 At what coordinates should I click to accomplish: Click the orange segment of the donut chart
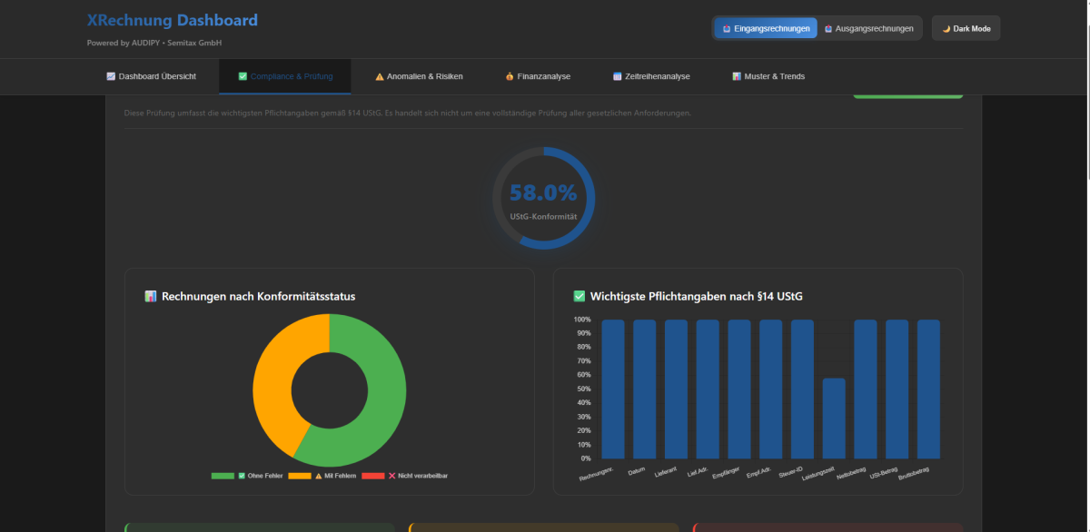tap(272, 381)
